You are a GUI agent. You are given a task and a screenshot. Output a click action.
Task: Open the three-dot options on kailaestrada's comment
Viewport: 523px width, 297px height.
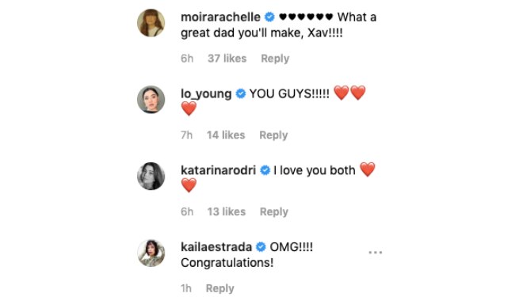(376, 253)
